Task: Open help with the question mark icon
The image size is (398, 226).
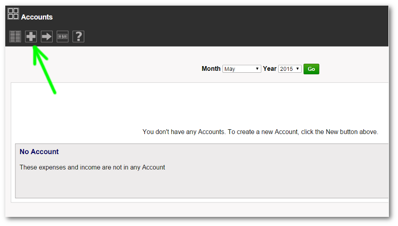Action: tap(78, 36)
